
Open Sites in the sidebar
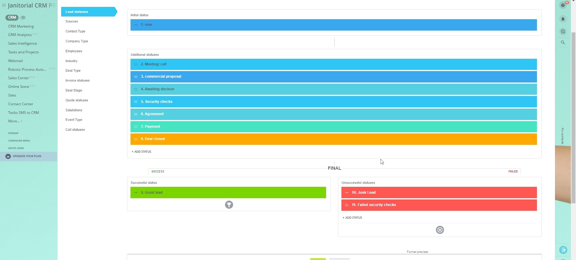(12, 95)
